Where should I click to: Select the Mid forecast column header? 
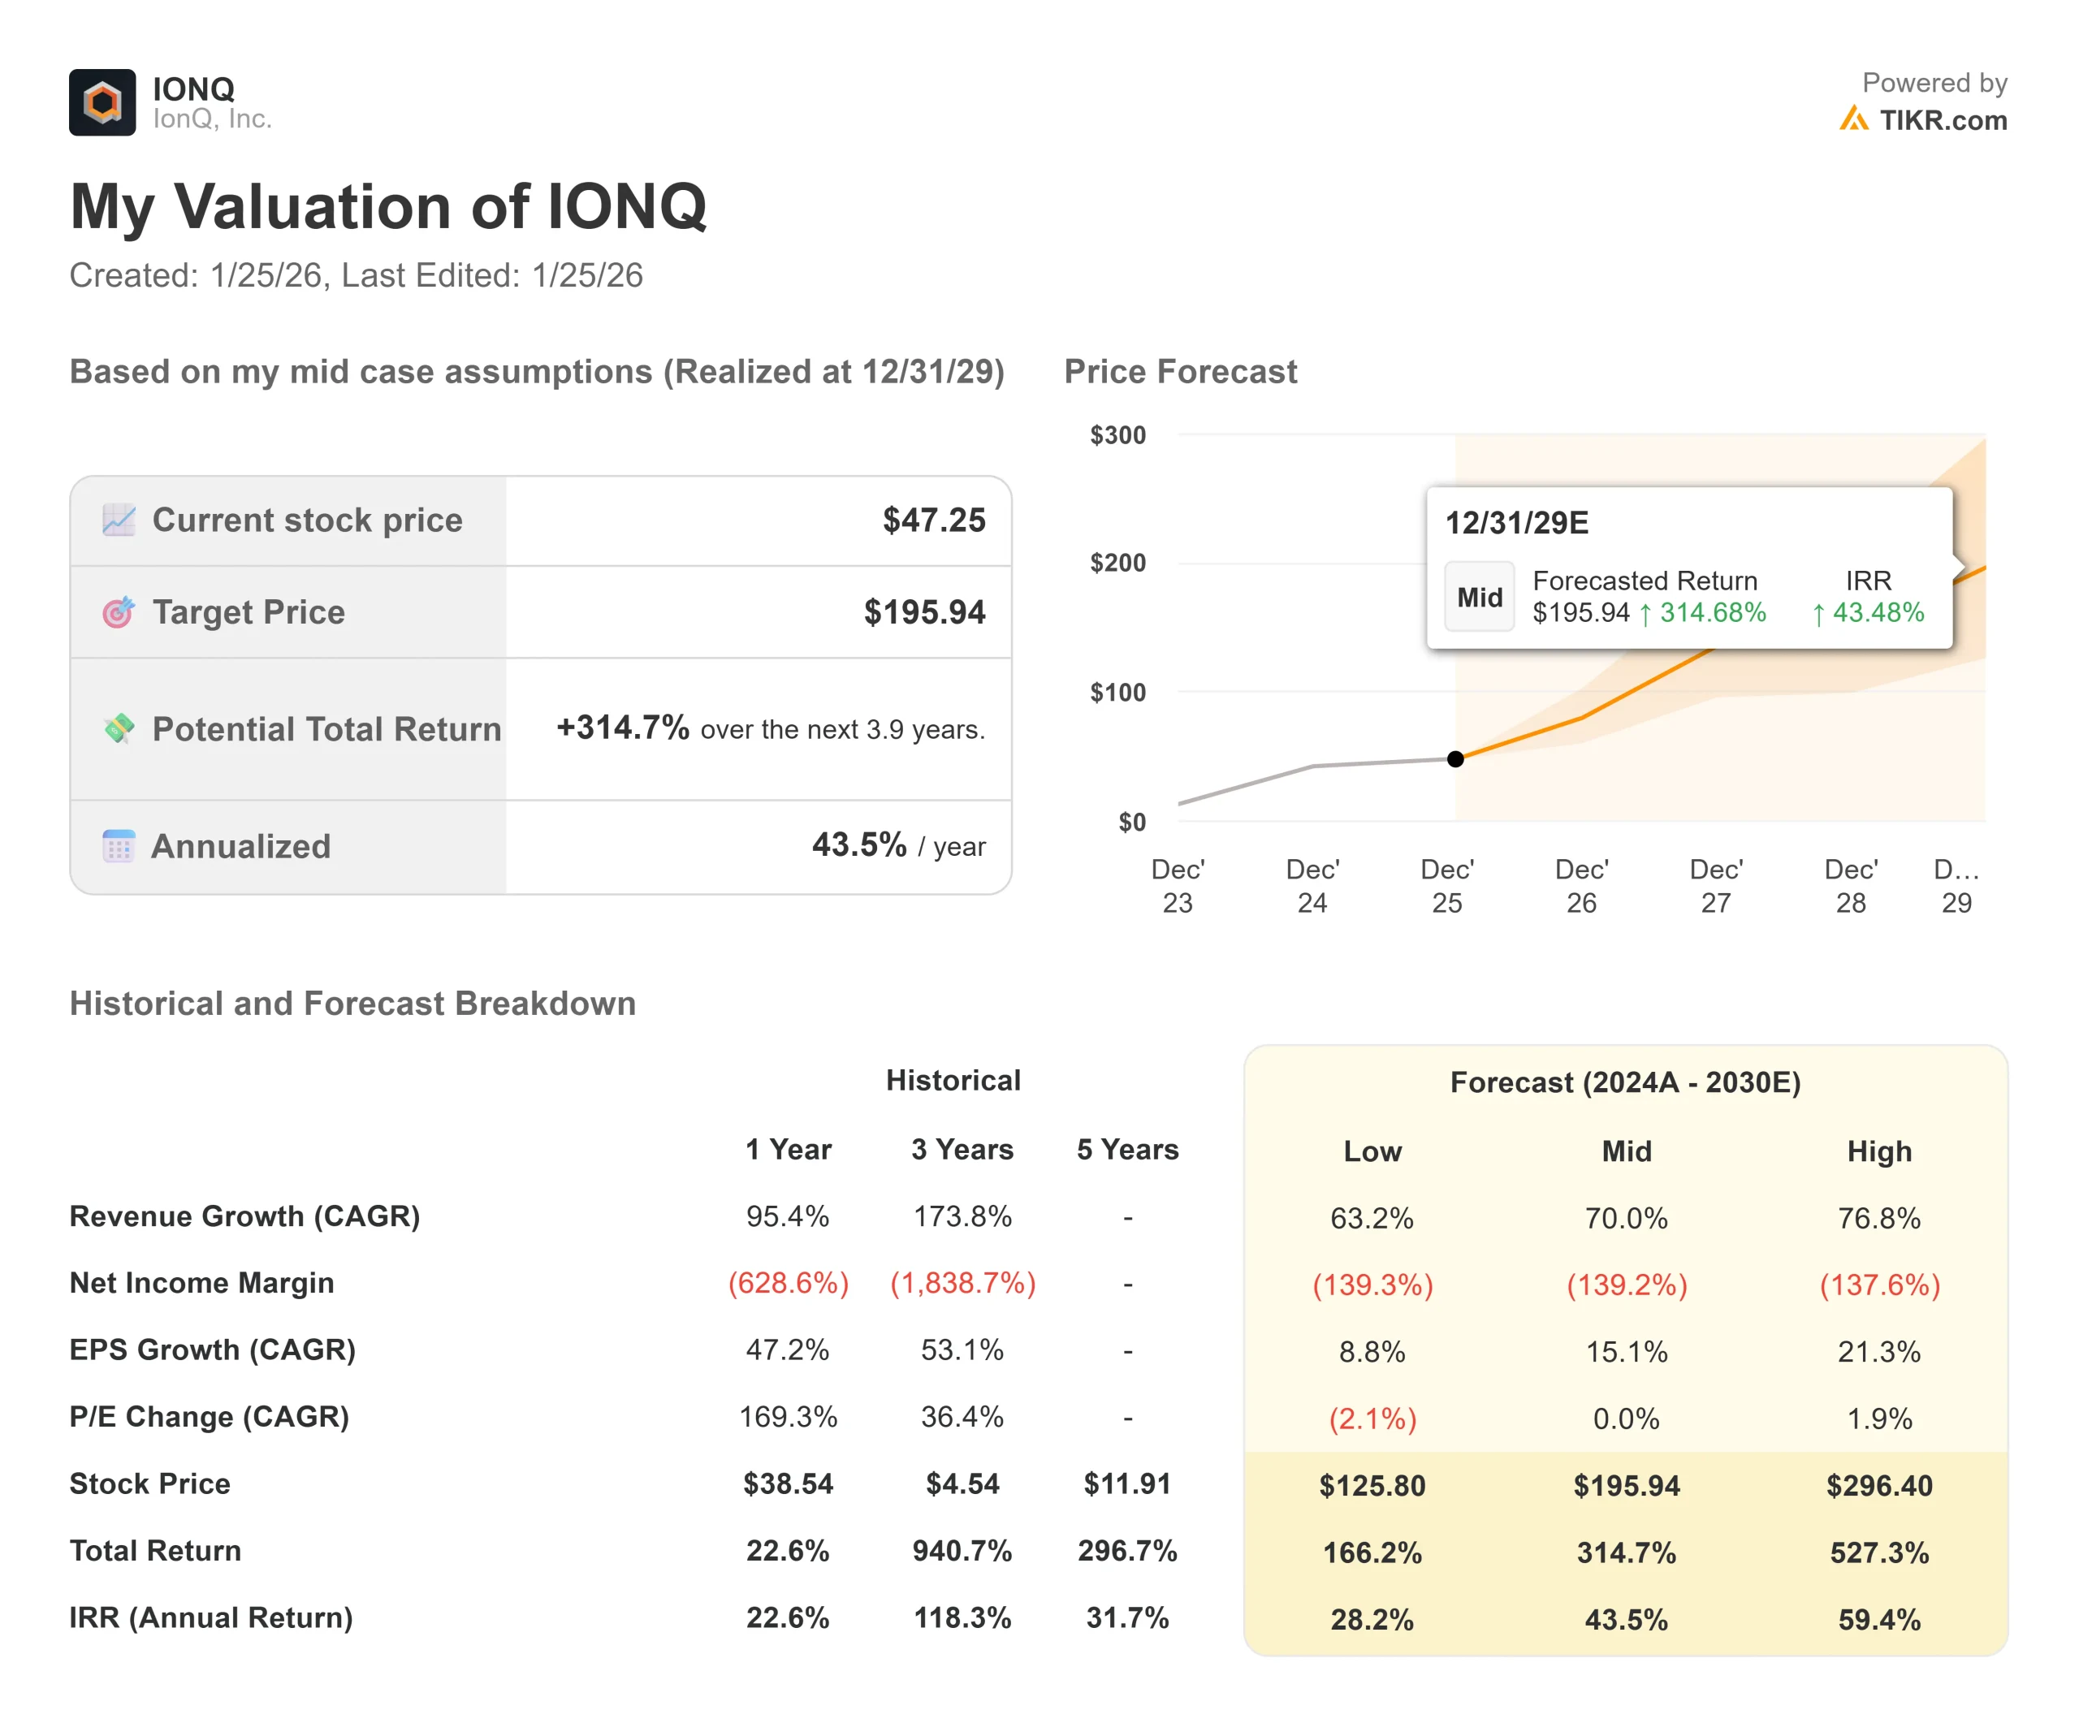1626,1151
